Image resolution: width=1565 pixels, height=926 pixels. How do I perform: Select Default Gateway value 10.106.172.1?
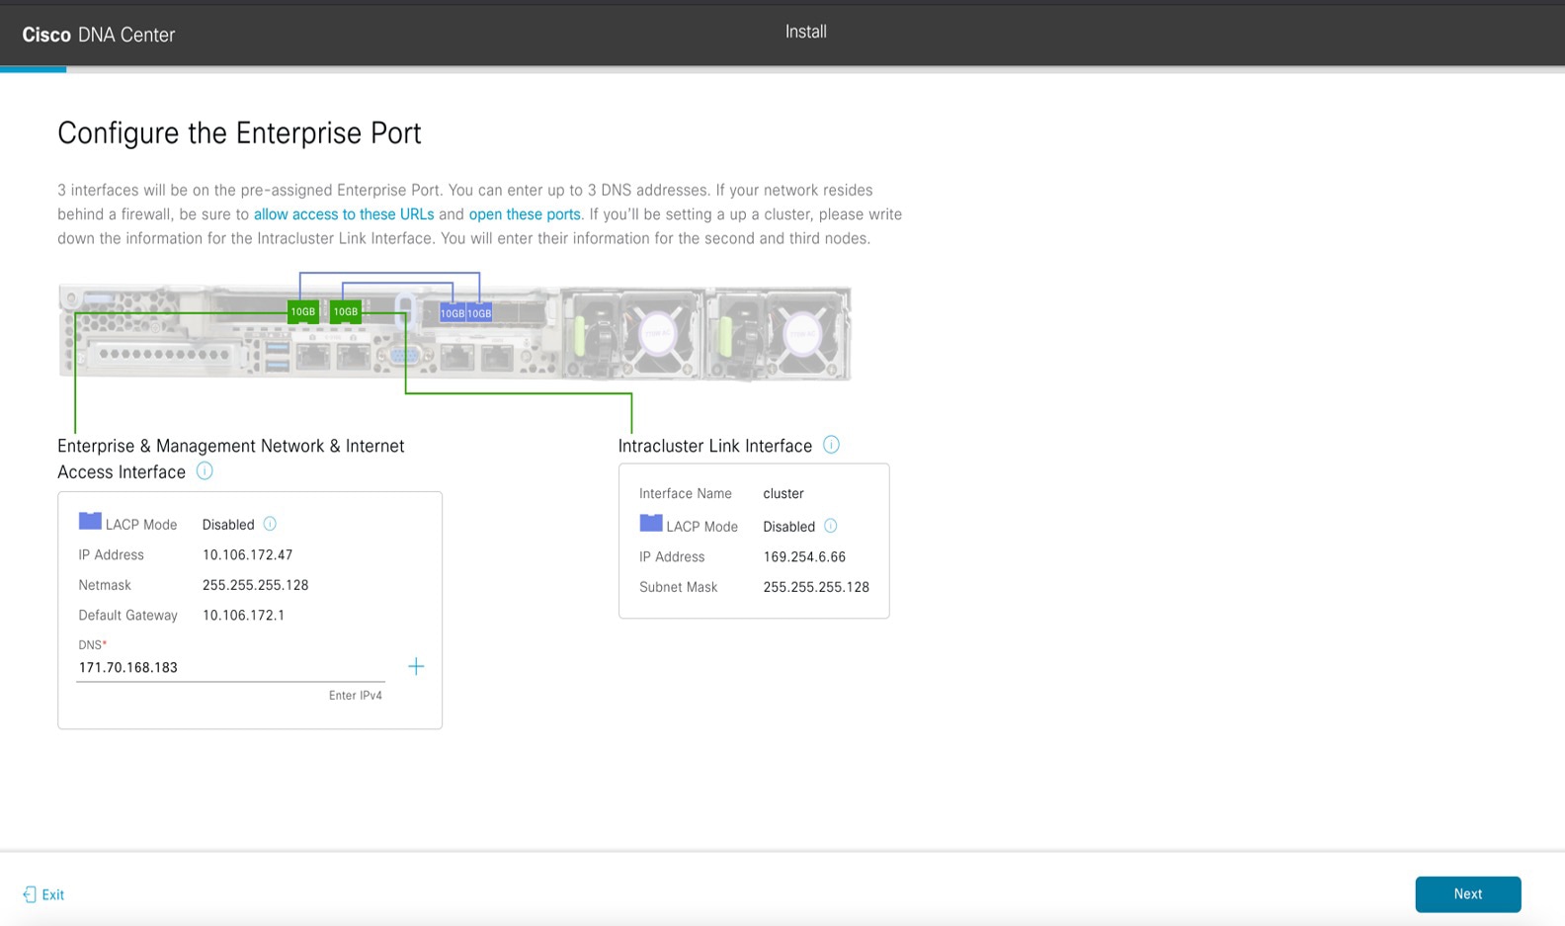[244, 615]
